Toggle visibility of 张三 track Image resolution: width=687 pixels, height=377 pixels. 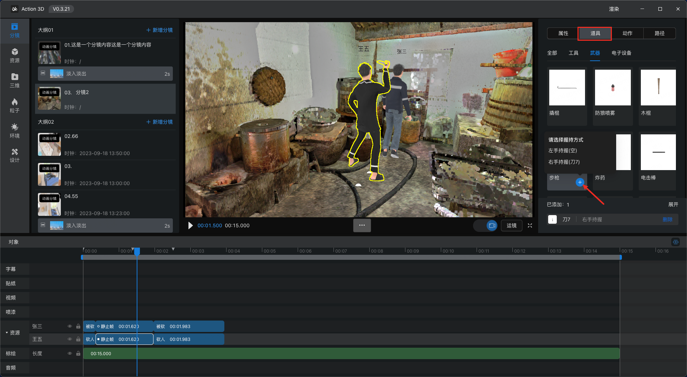coord(70,326)
